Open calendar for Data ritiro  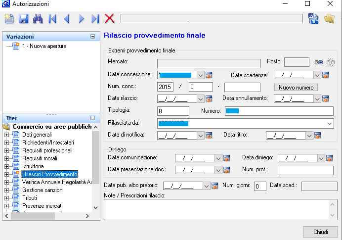[317, 136]
